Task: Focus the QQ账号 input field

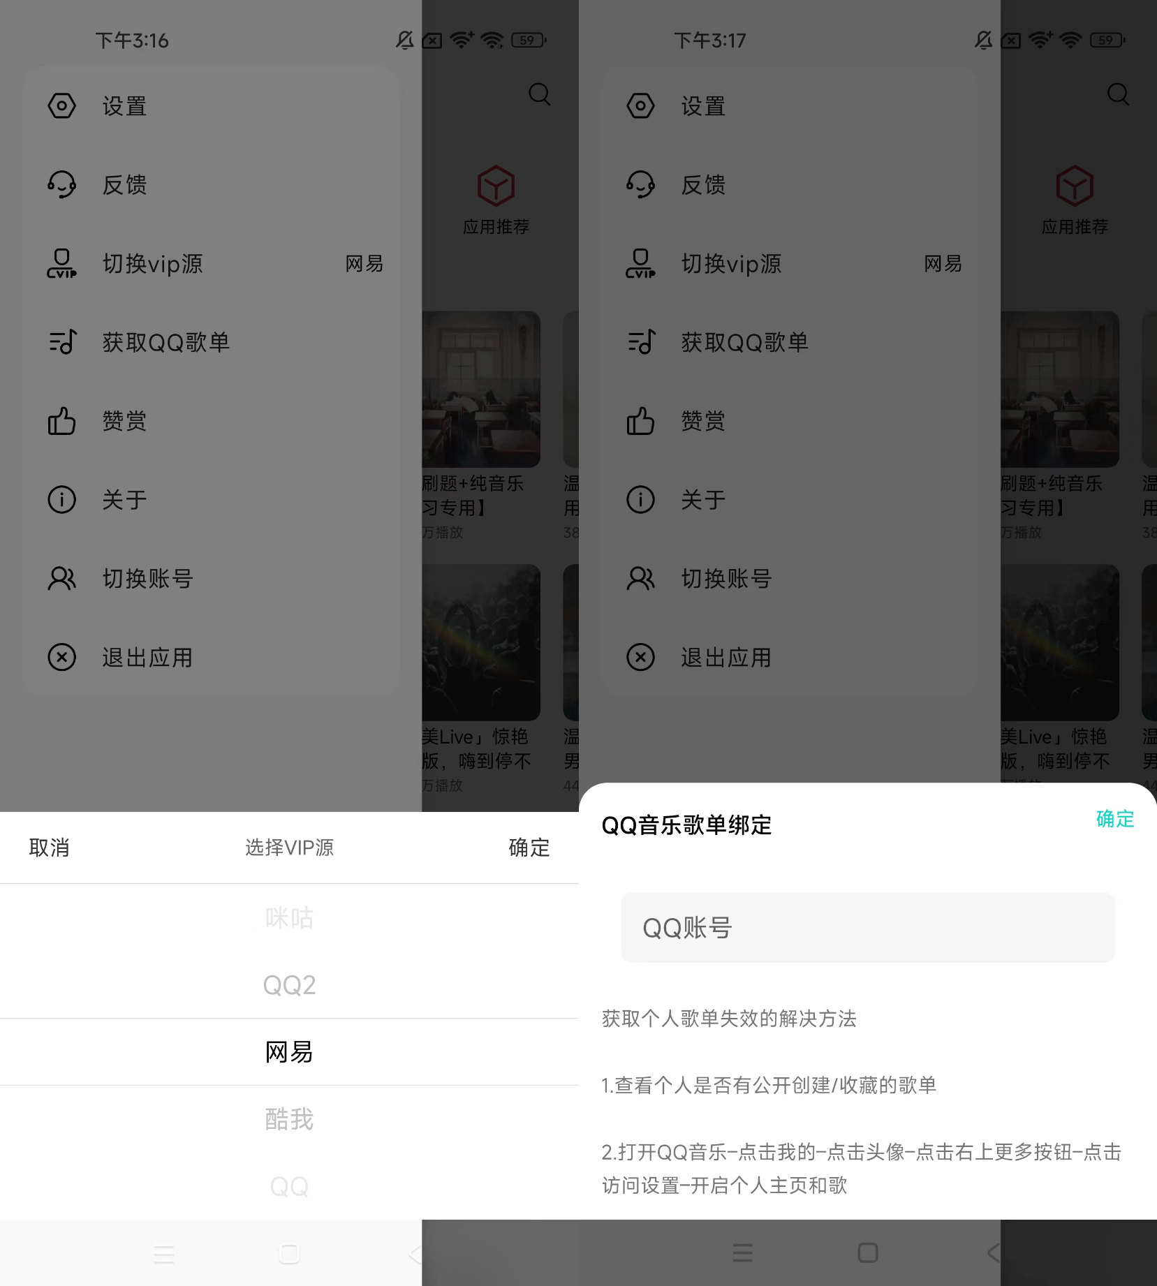Action: click(x=867, y=928)
